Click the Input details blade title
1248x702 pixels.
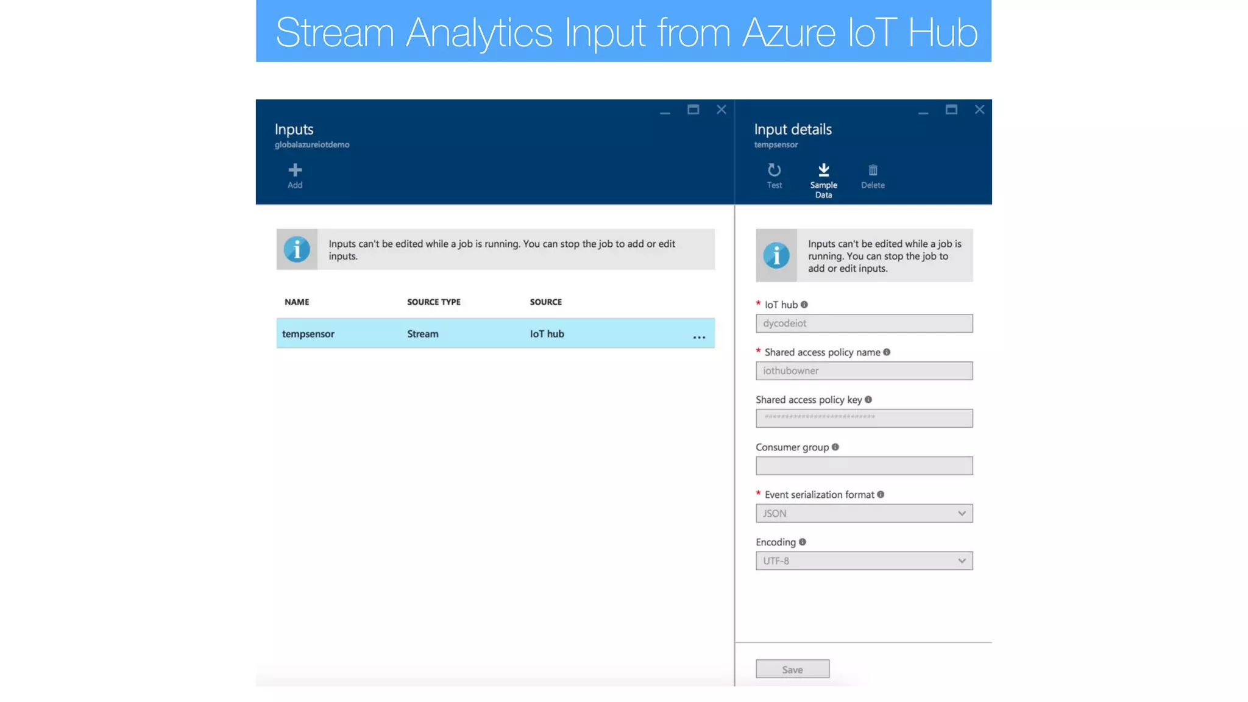(793, 129)
